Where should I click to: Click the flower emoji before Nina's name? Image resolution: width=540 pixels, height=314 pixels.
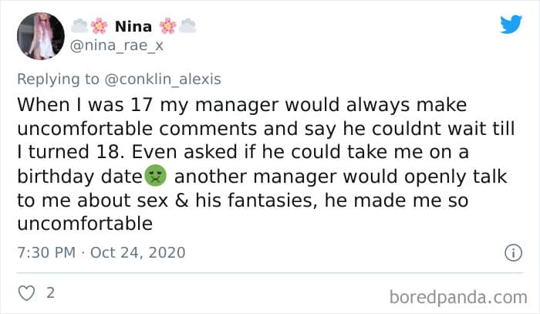click(x=99, y=27)
